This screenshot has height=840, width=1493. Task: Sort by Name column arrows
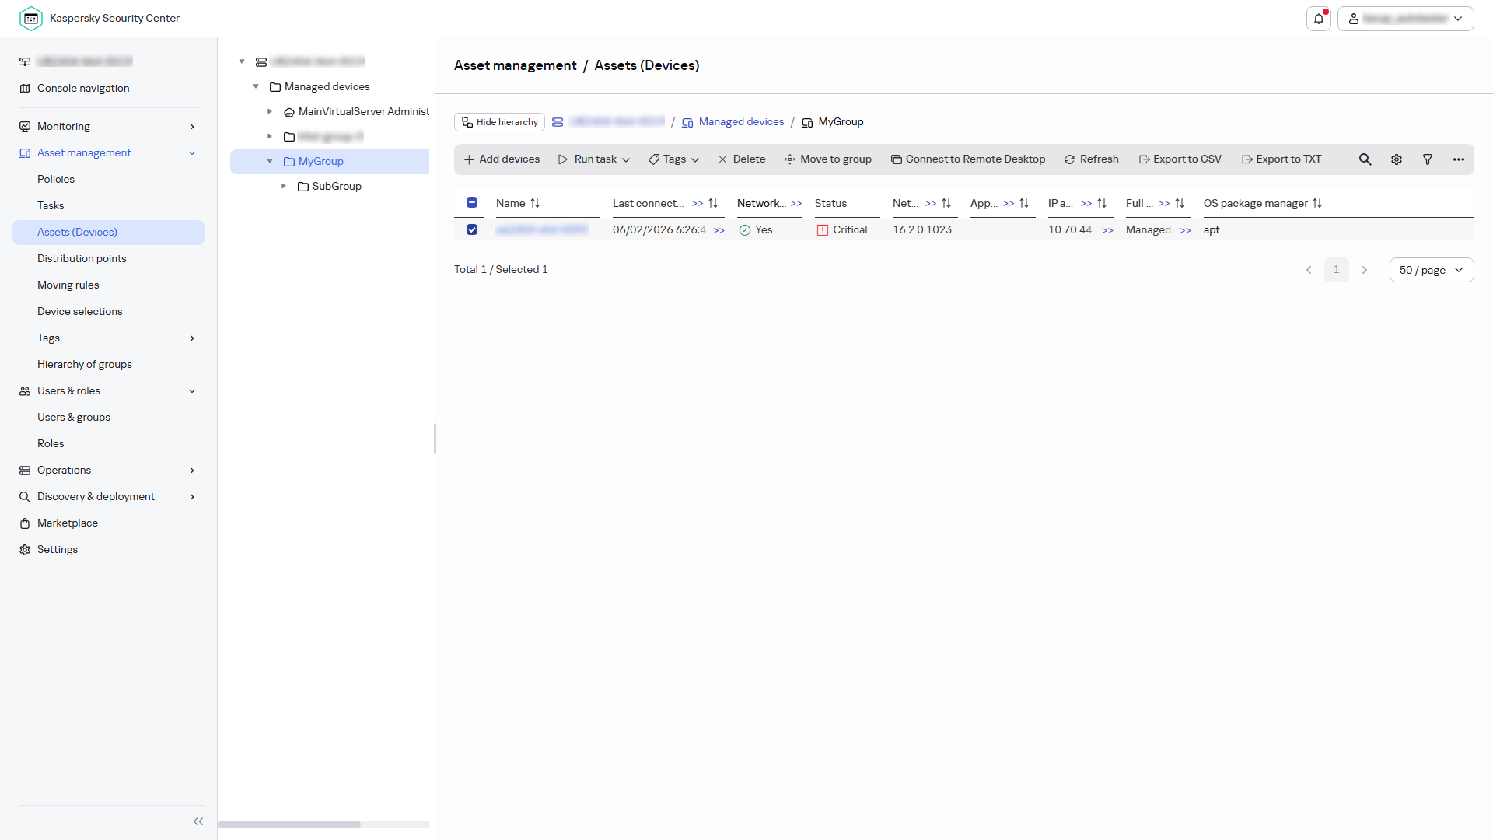[535, 203]
